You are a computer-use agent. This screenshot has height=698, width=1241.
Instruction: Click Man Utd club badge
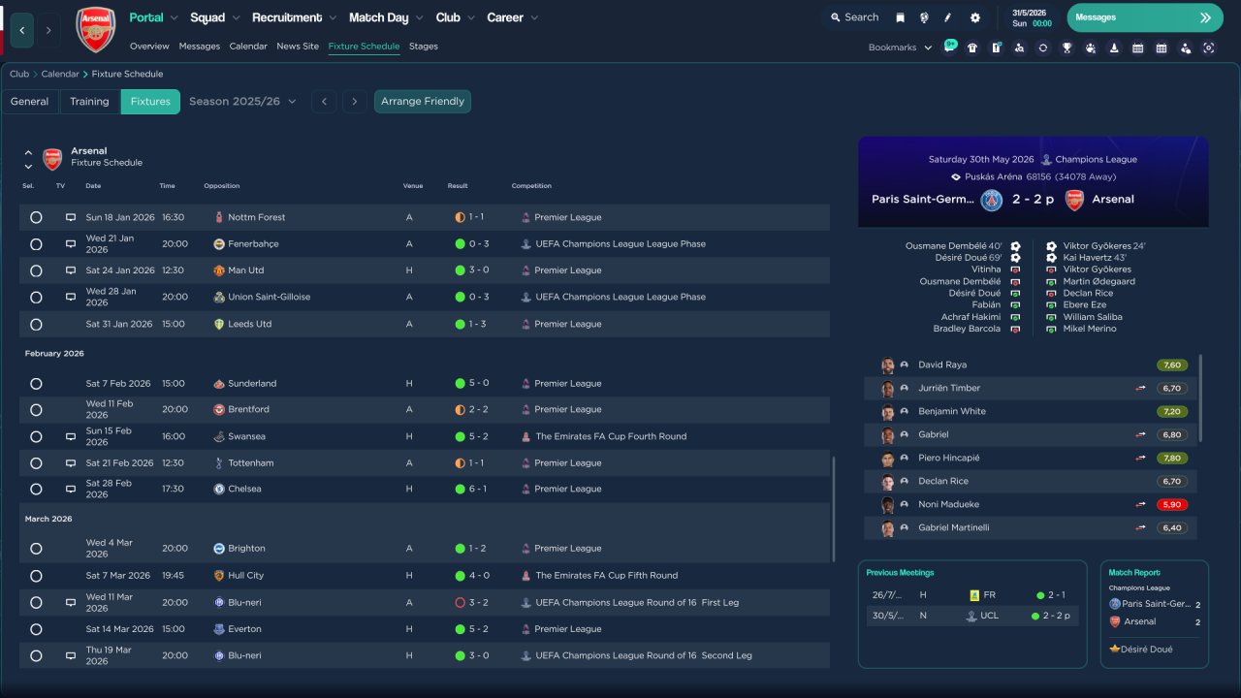coord(219,270)
